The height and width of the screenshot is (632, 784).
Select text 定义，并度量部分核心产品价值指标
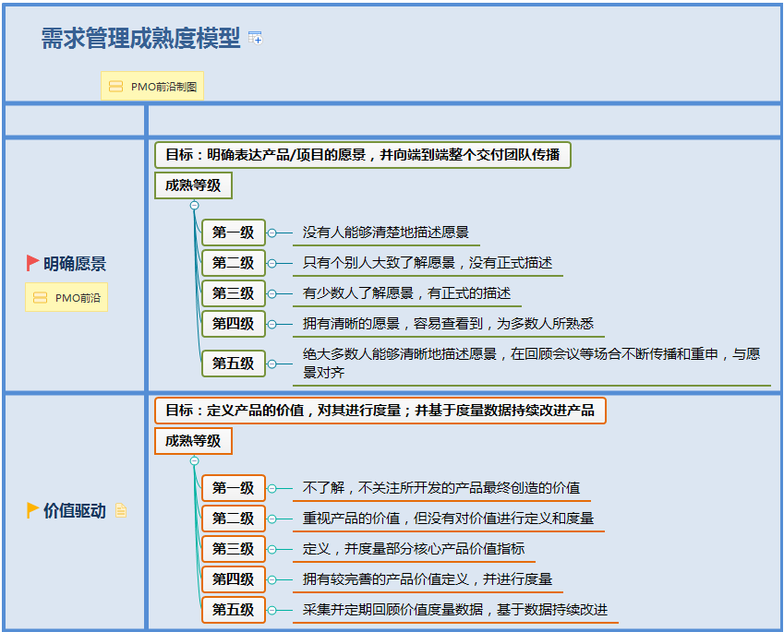pyautogui.click(x=414, y=549)
